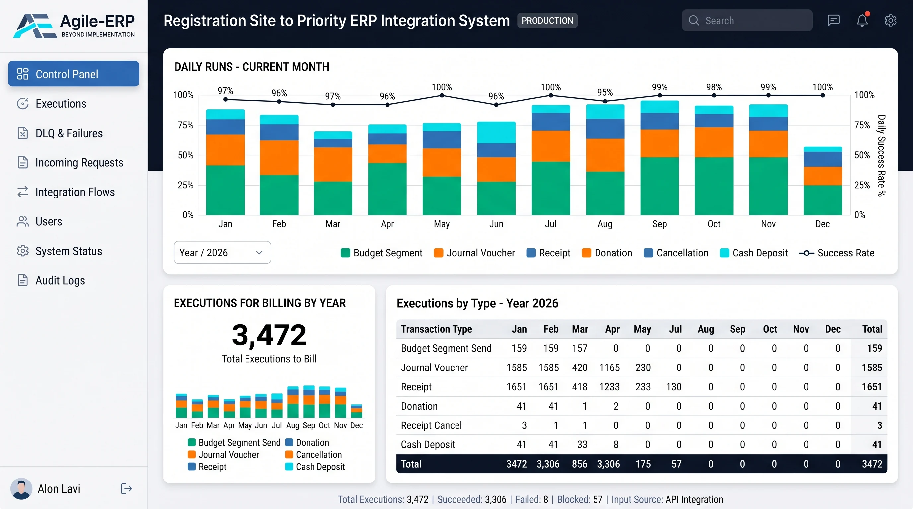
Task: Click the Jun bar in daily runs chart
Action: pos(496,168)
